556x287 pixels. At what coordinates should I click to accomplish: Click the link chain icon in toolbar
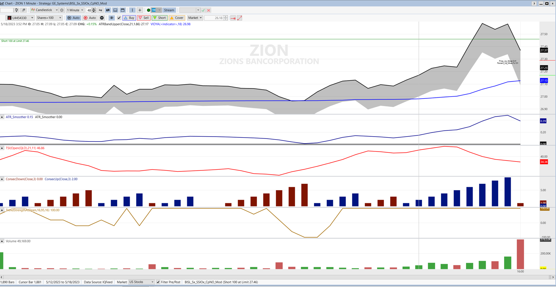23,10
